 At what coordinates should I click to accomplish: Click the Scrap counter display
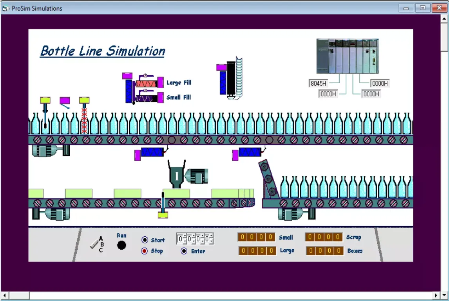[324, 237]
